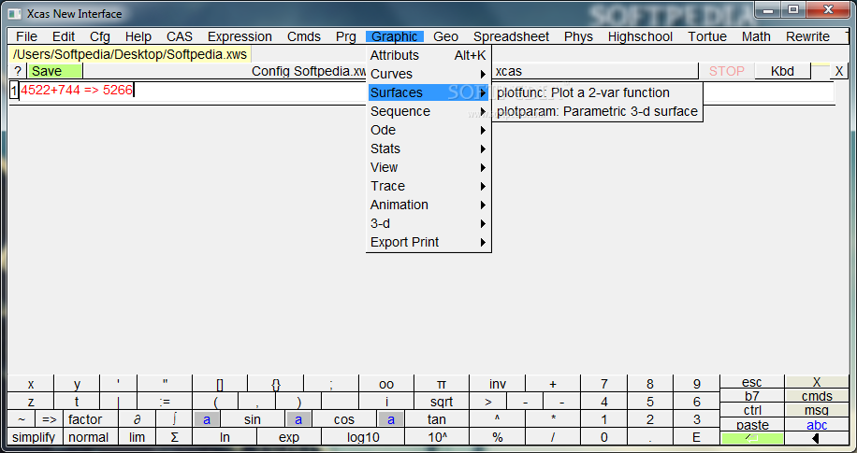Screen dimensions: 857x453
Task: Open the Highschool menu
Action: point(640,36)
